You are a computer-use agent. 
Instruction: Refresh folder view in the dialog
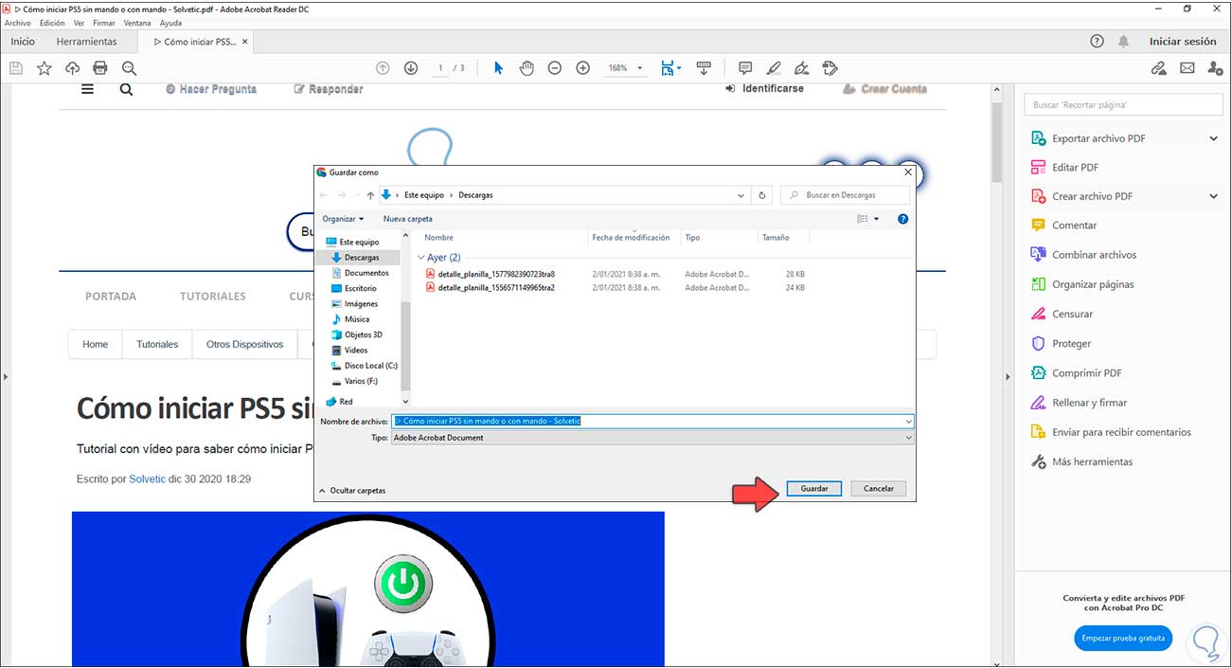pyautogui.click(x=762, y=195)
